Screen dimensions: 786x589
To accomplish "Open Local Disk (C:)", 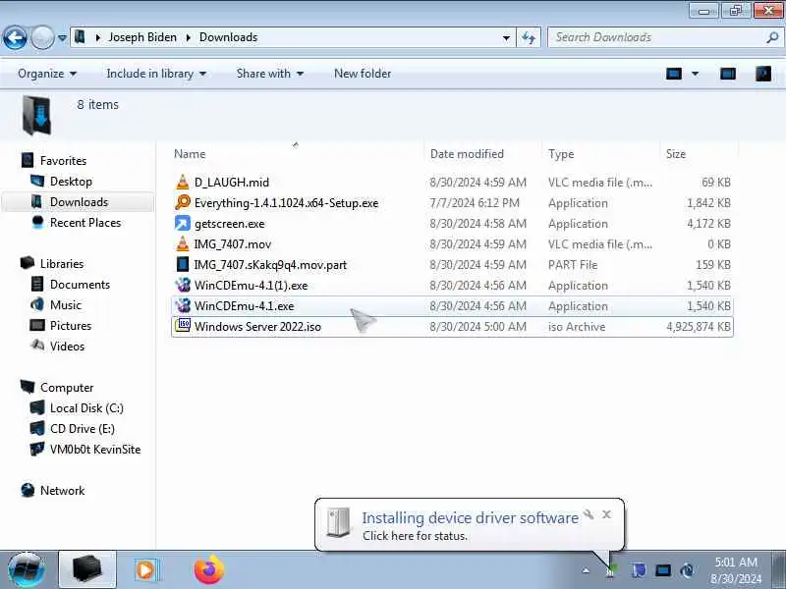I will click(86, 408).
